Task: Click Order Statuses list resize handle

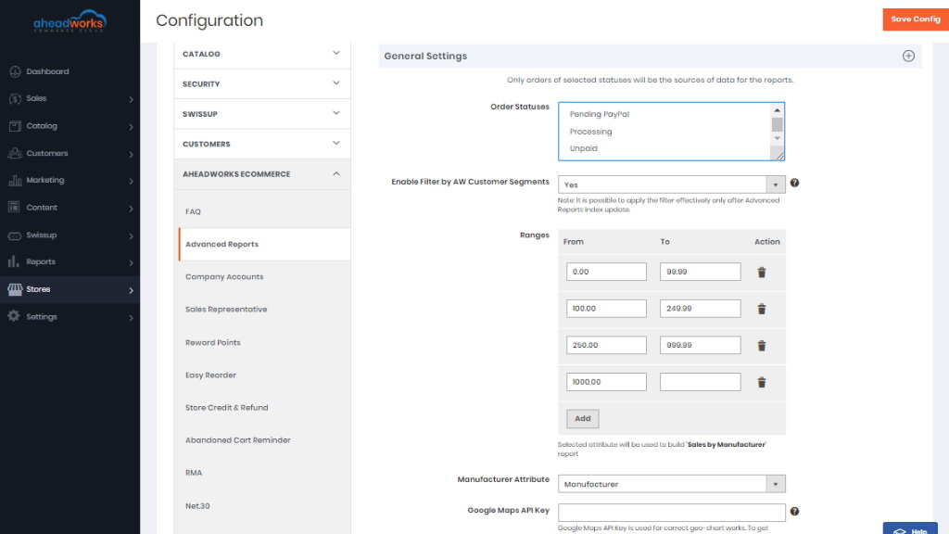Action: pyautogui.click(x=779, y=156)
